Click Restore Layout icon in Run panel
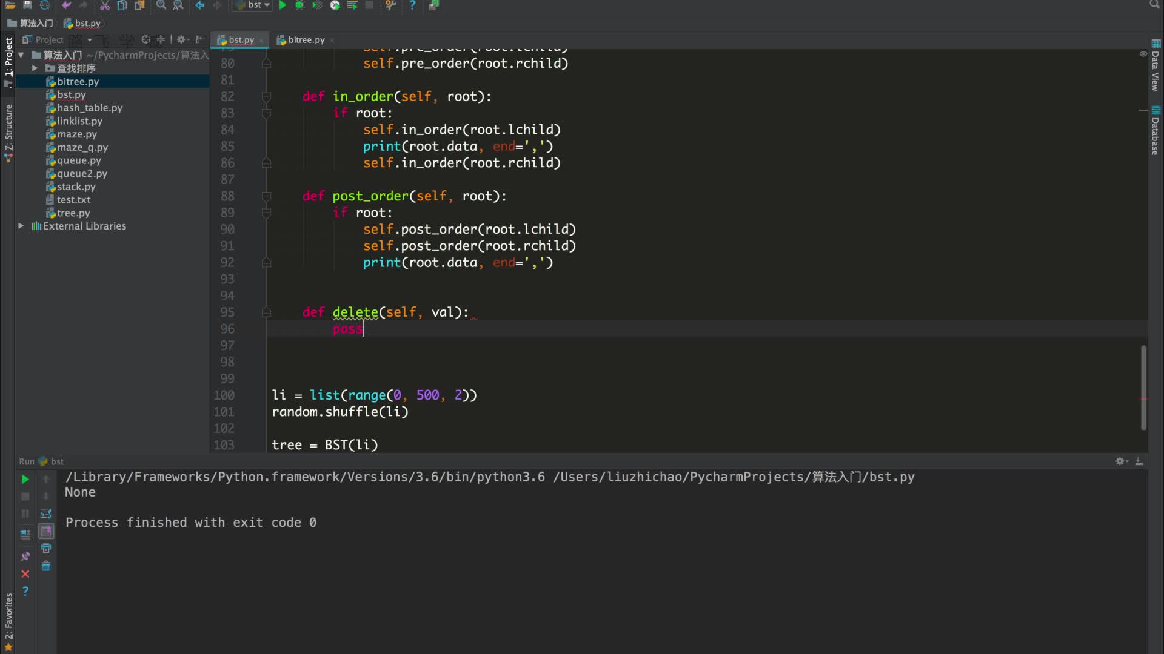The image size is (1164, 654). 25,535
